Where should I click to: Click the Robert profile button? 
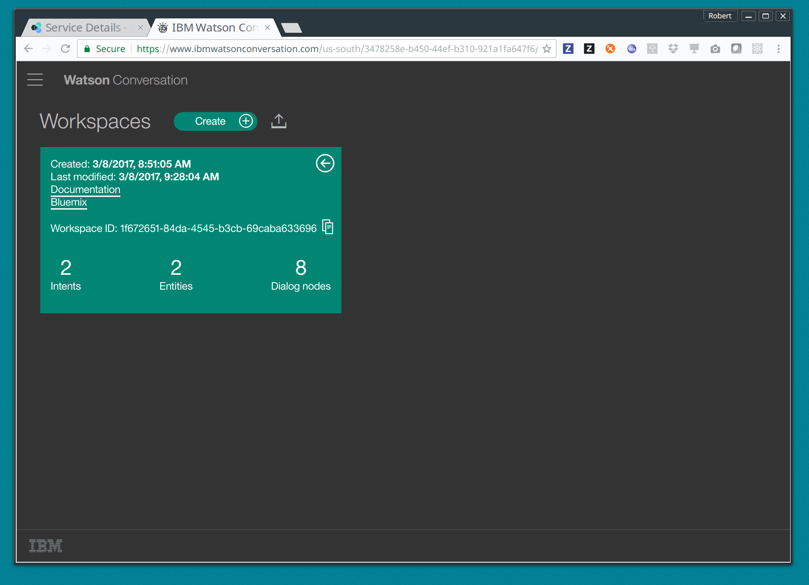[x=720, y=16]
